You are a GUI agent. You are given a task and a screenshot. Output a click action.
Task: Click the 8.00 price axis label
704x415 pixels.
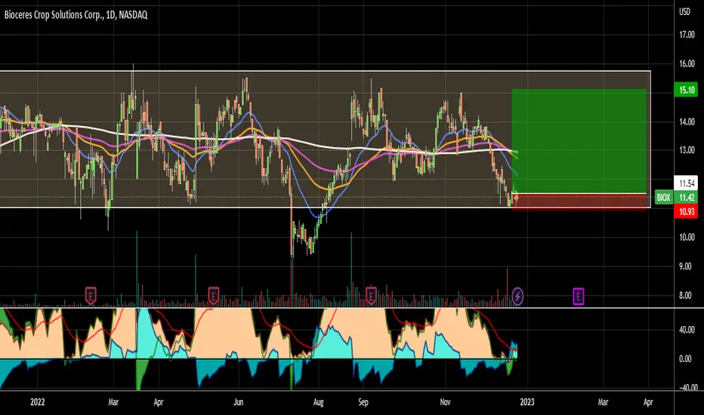point(687,295)
